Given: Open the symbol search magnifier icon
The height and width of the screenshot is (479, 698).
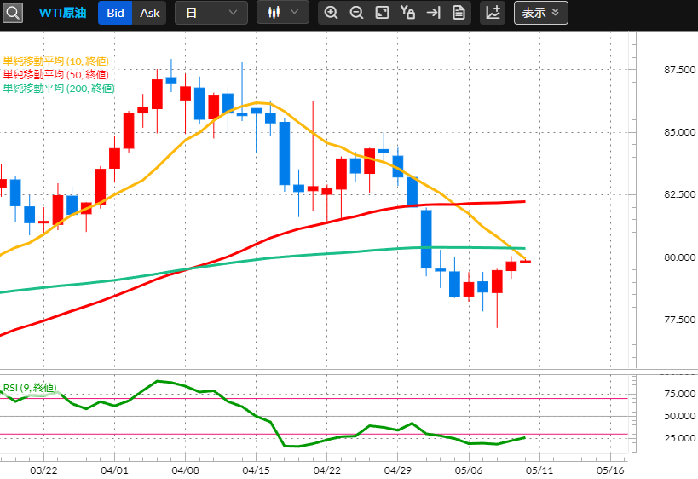Looking at the screenshot, I should 13,13.
